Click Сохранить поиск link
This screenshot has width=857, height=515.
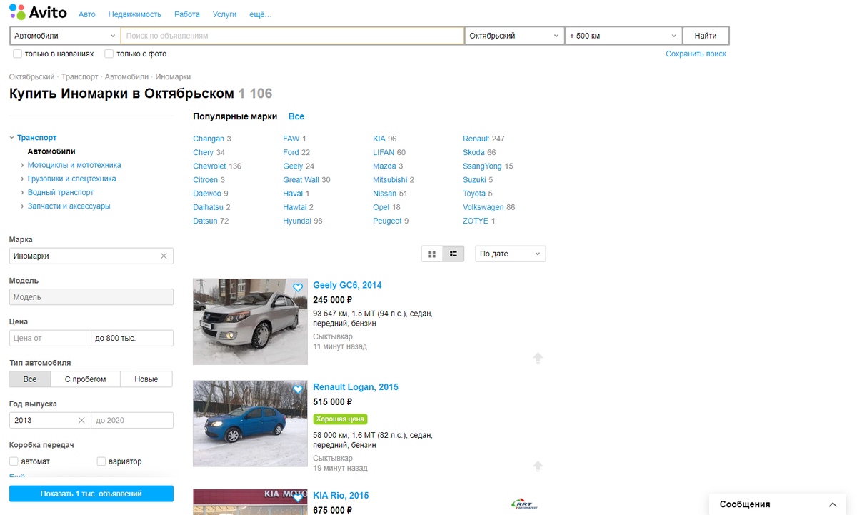(x=696, y=54)
